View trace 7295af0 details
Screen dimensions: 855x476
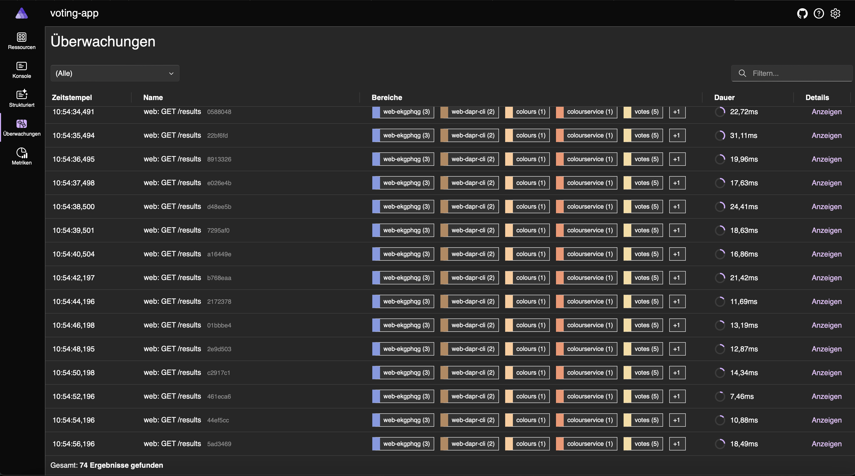tap(826, 230)
